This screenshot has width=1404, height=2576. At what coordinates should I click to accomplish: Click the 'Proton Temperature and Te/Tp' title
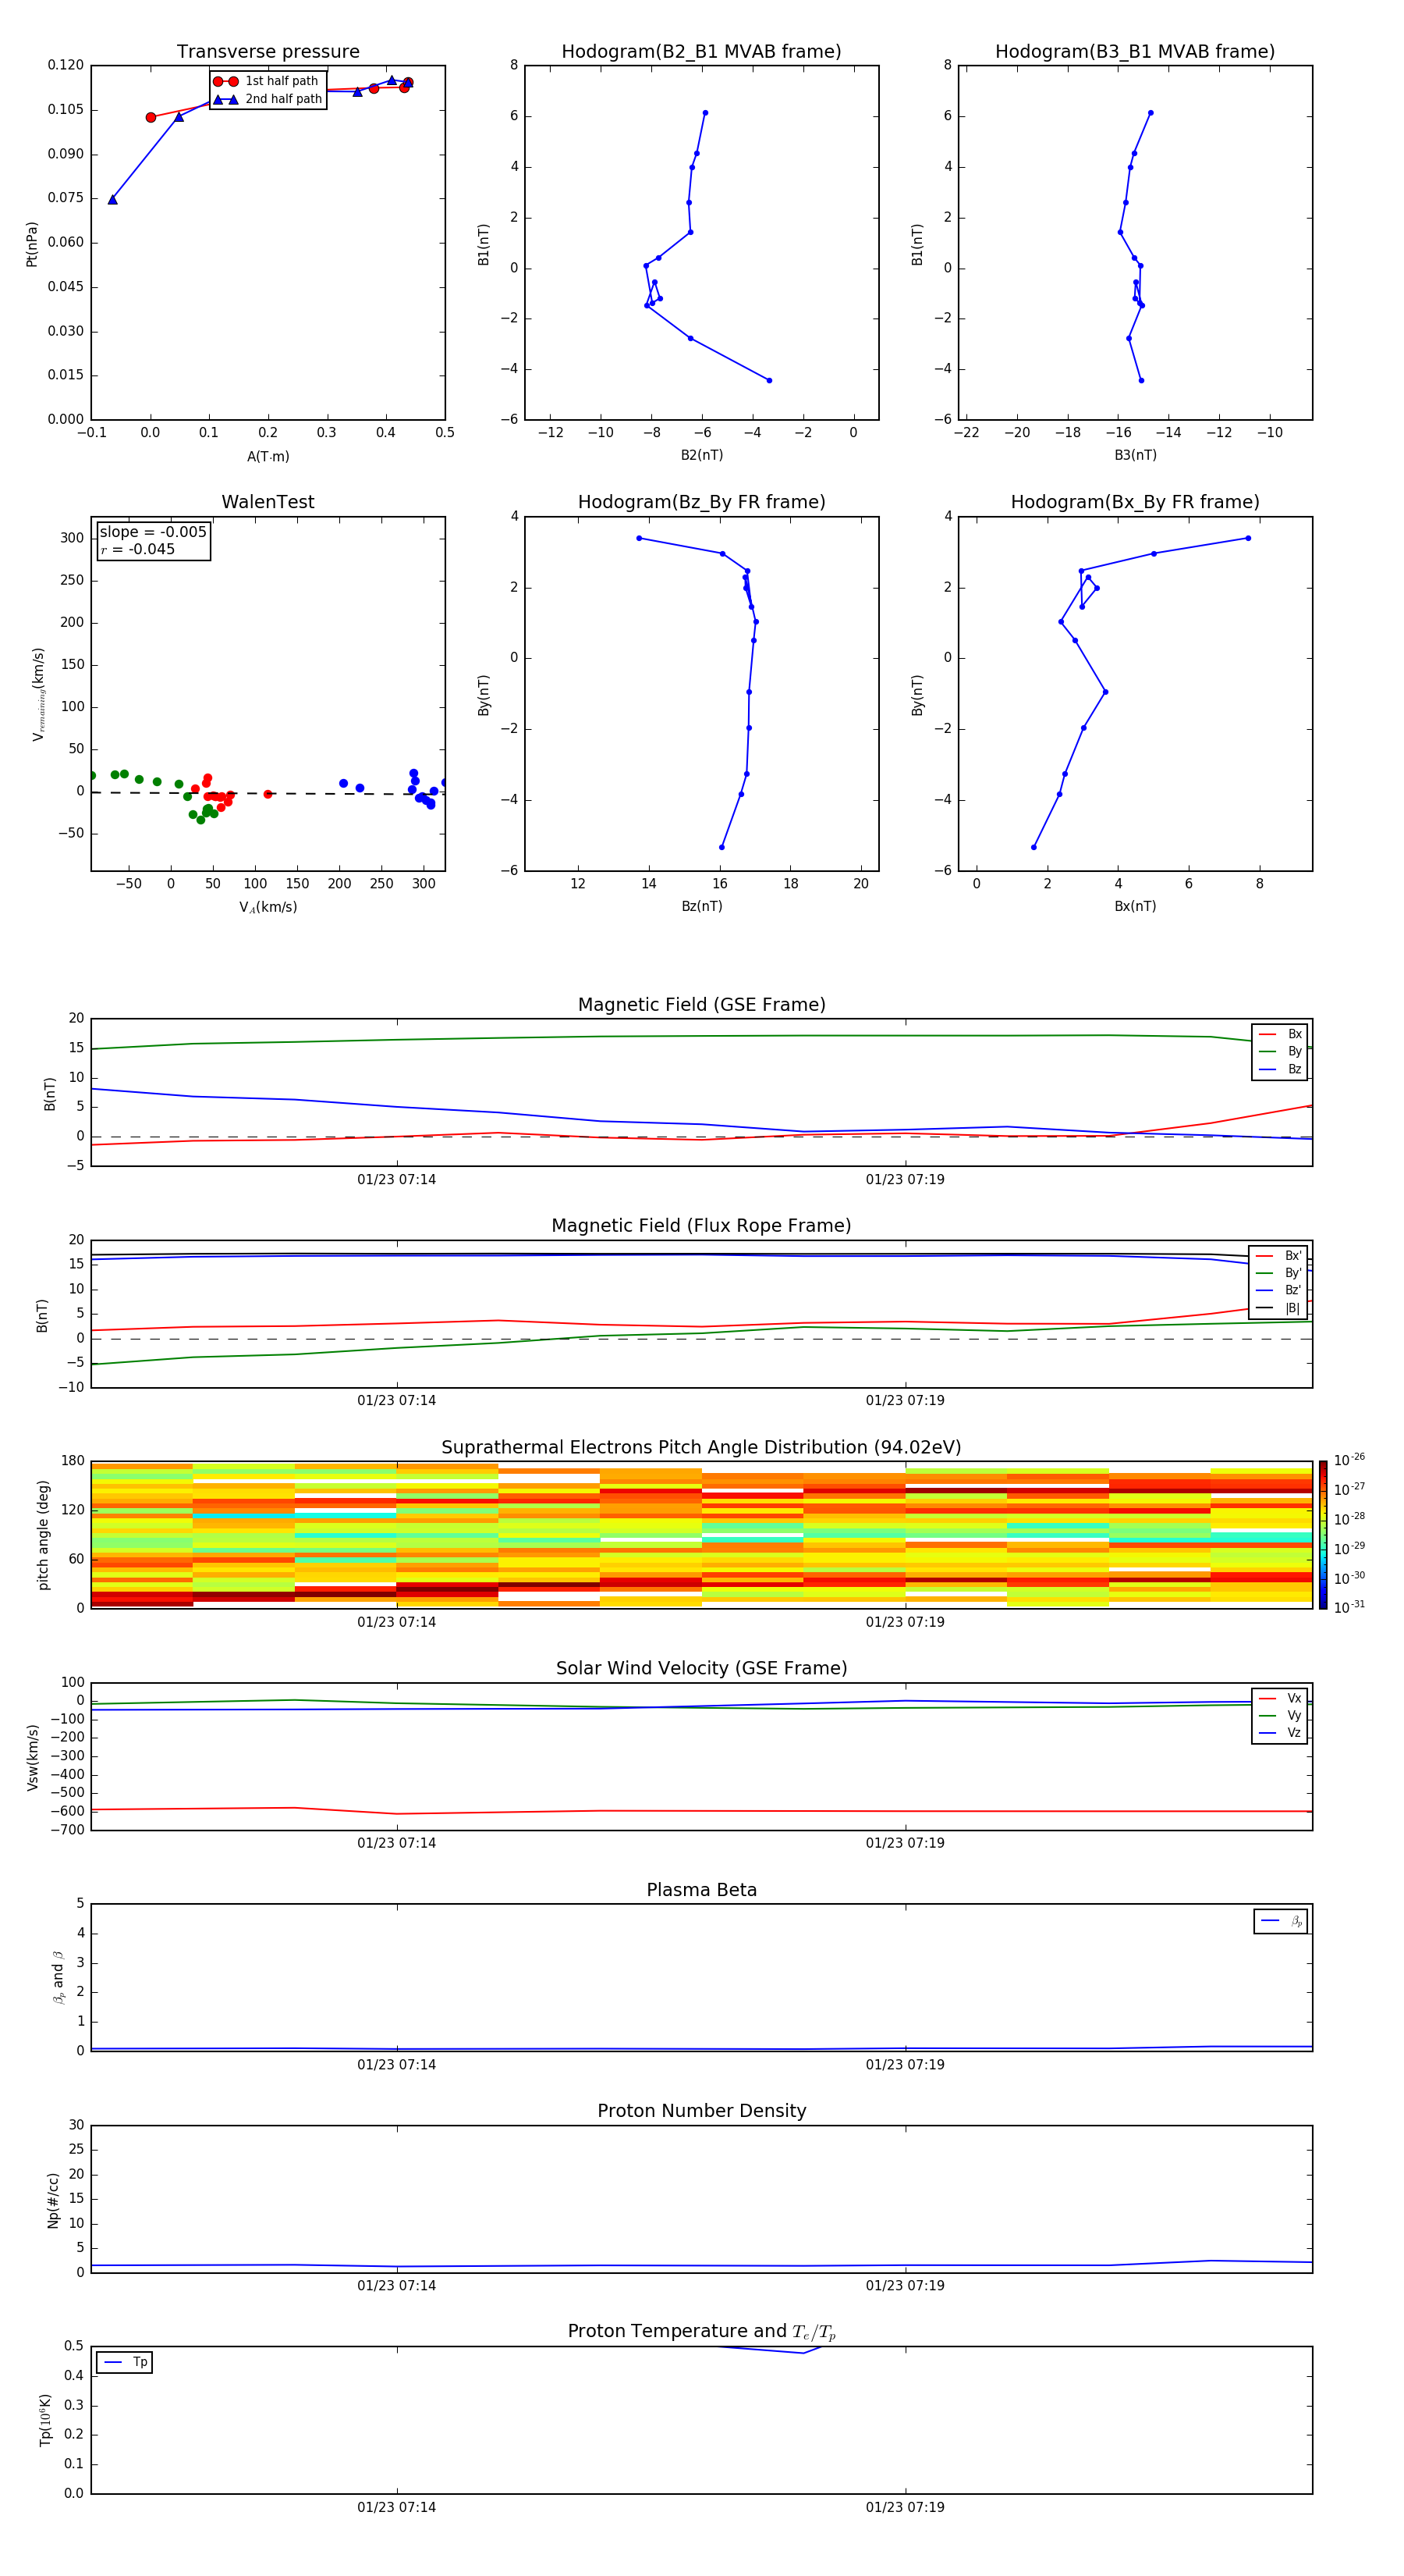coord(701,2332)
